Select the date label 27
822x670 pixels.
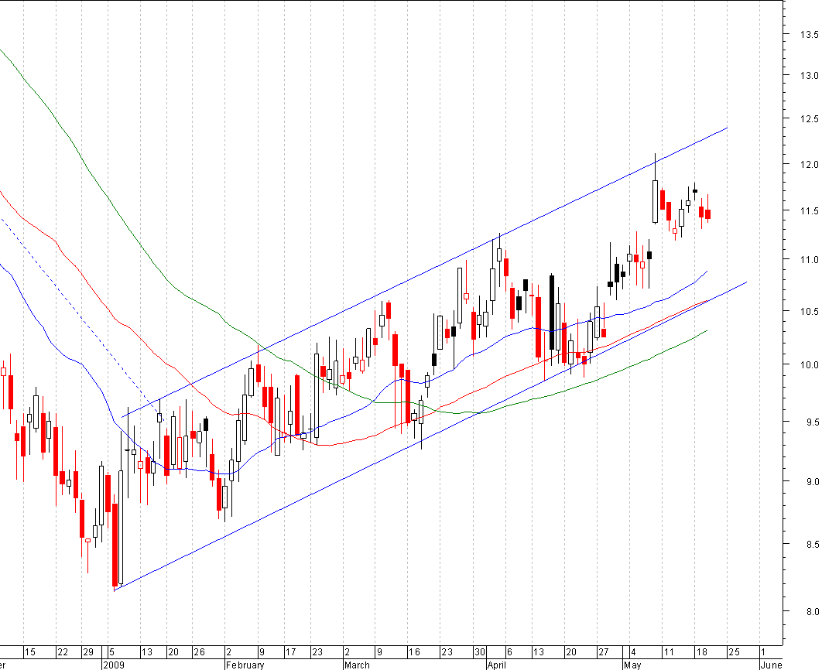pyautogui.click(x=604, y=652)
